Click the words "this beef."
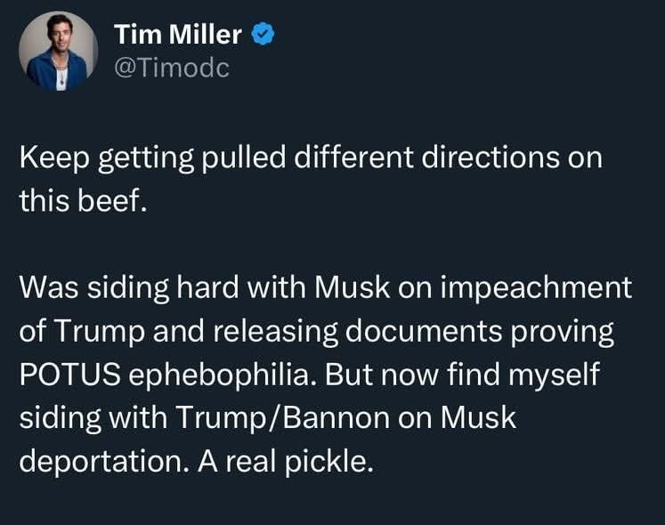This screenshot has height=525, width=665. [x=78, y=199]
